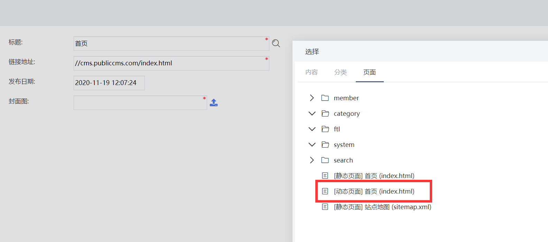This screenshot has height=242, width=548.
Task: Collapse the category folder chevron
Action: pos(312,113)
